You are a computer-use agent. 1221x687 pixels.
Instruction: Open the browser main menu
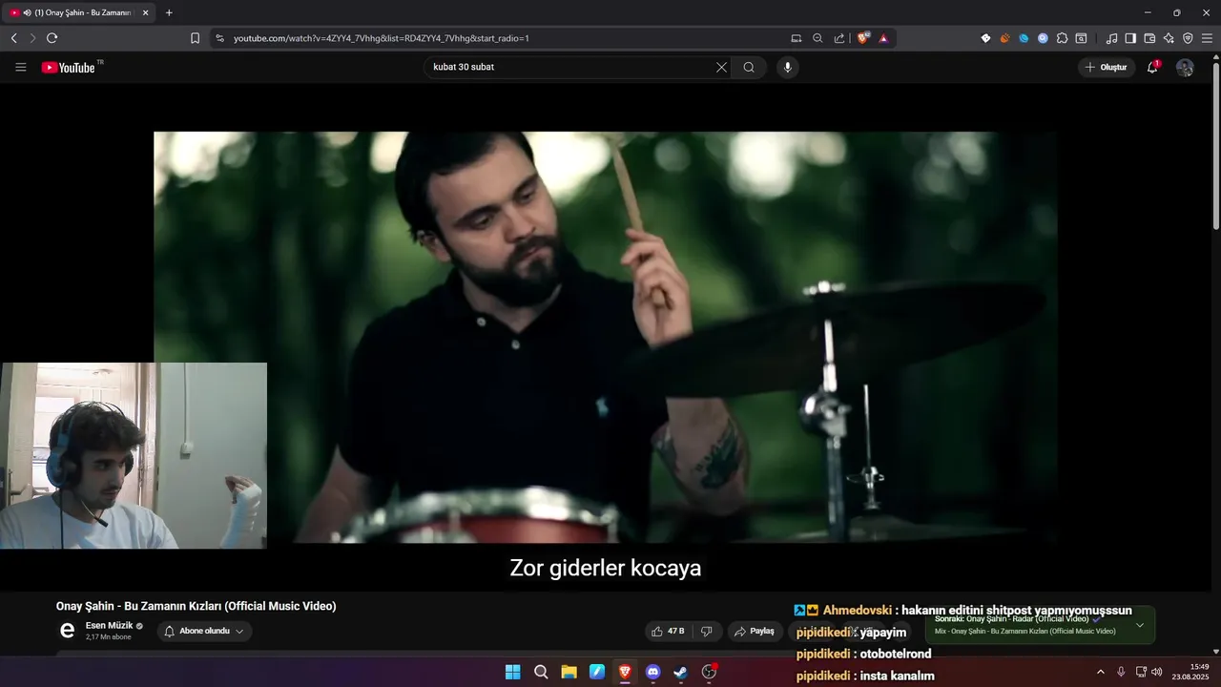[x=1207, y=38]
